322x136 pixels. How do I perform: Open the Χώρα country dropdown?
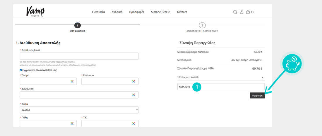[x=79, y=110]
